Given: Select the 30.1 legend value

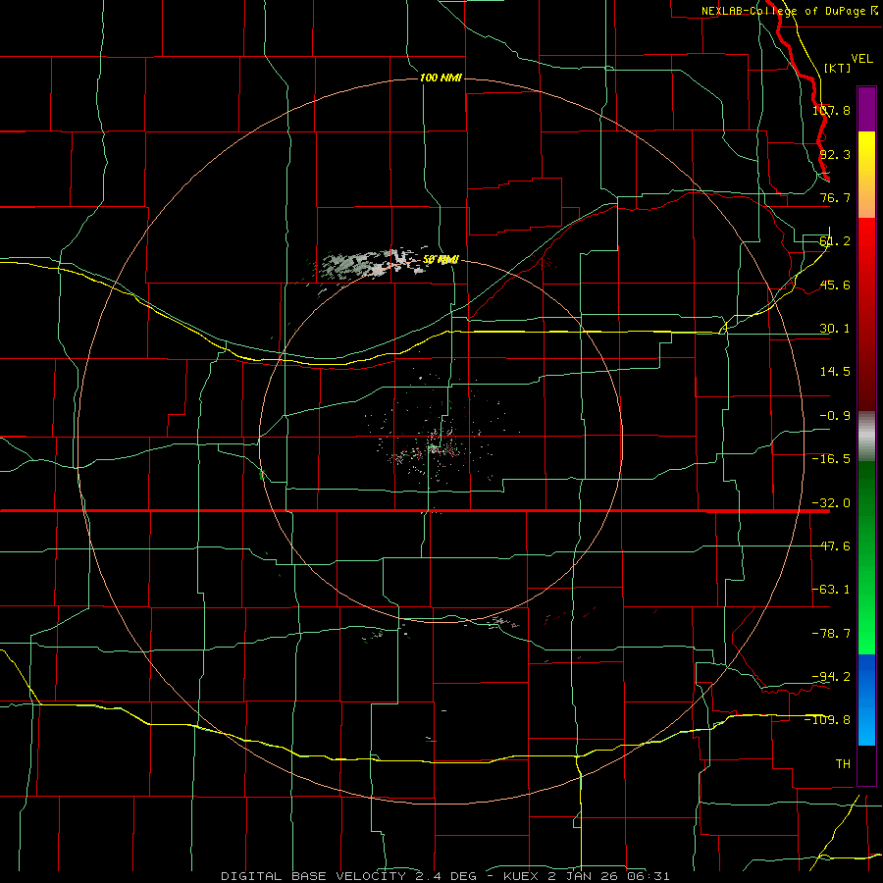Looking at the screenshot, I should coord(835,329).
